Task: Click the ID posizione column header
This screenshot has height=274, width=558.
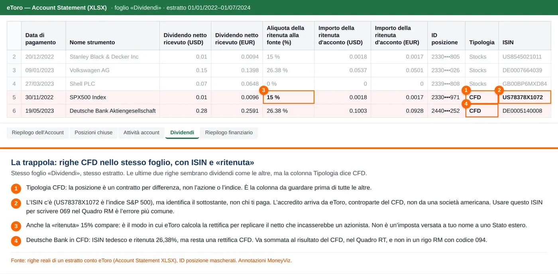Action: click(446, 36)
